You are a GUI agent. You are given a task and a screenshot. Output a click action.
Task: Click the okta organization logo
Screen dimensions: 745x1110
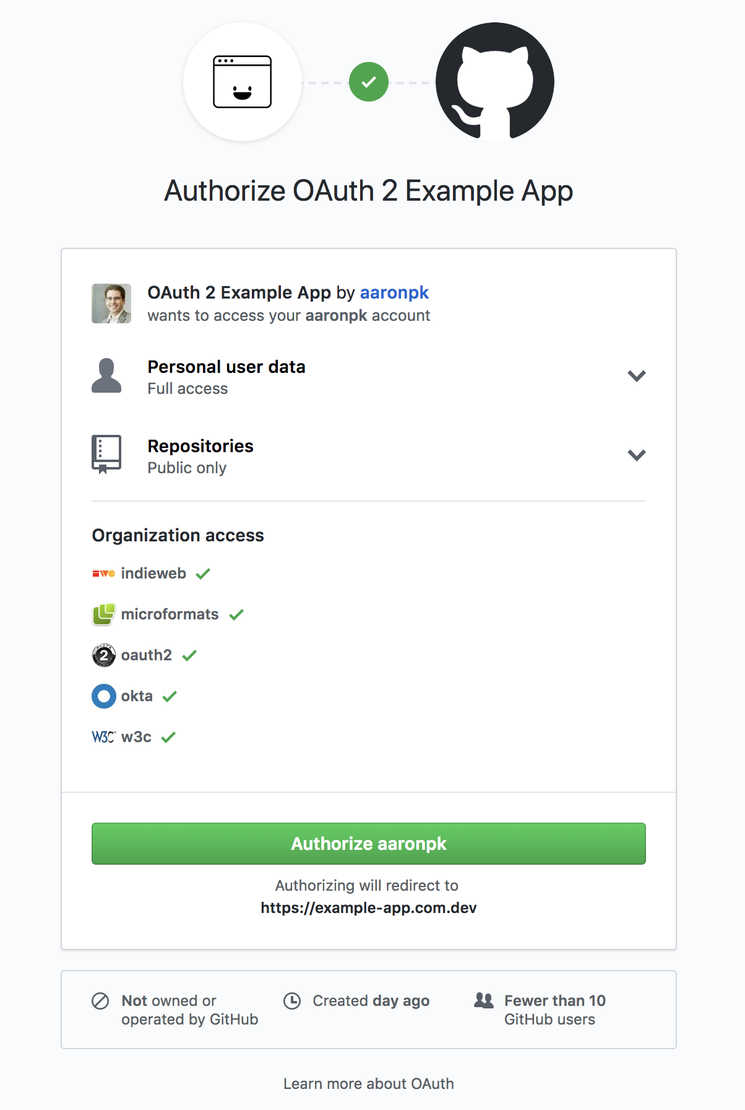pos(103,696)
